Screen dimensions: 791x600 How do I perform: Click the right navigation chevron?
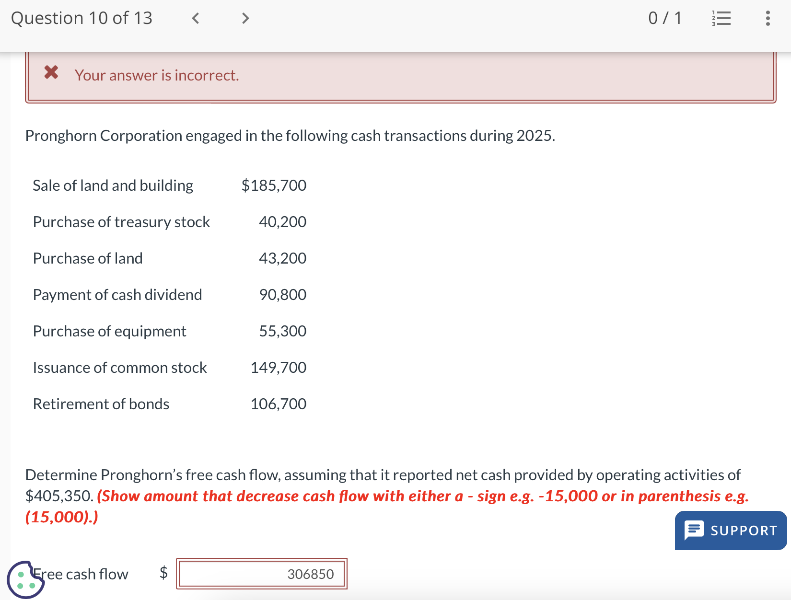click(x=245, y=18)
